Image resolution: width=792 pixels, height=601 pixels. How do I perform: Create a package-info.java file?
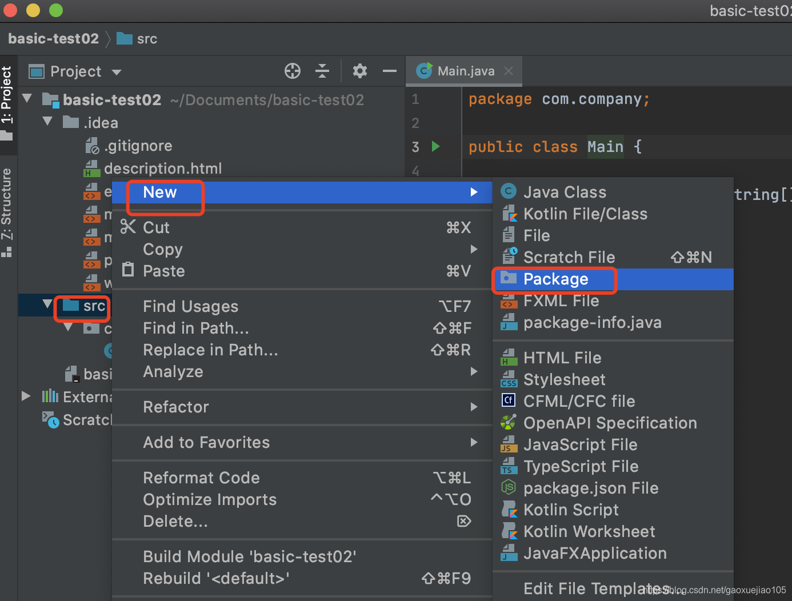(x=613, y=322)
